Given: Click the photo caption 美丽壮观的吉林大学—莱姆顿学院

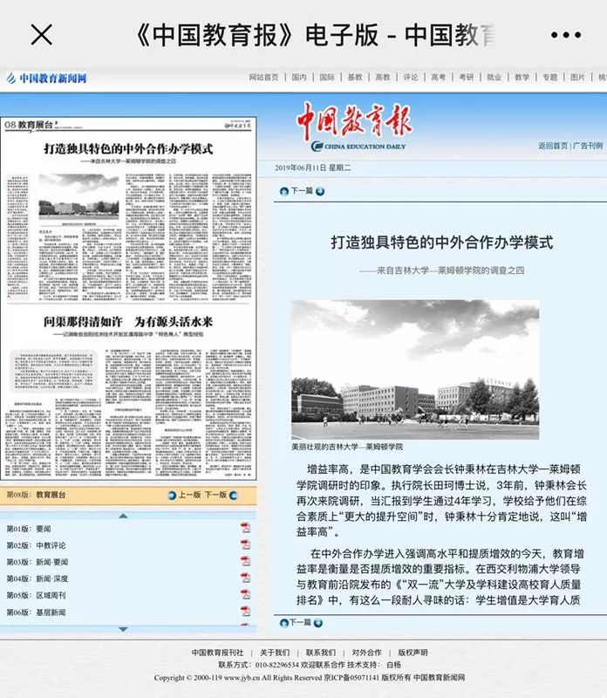Looking at the screenshot, I should point(347,447).
